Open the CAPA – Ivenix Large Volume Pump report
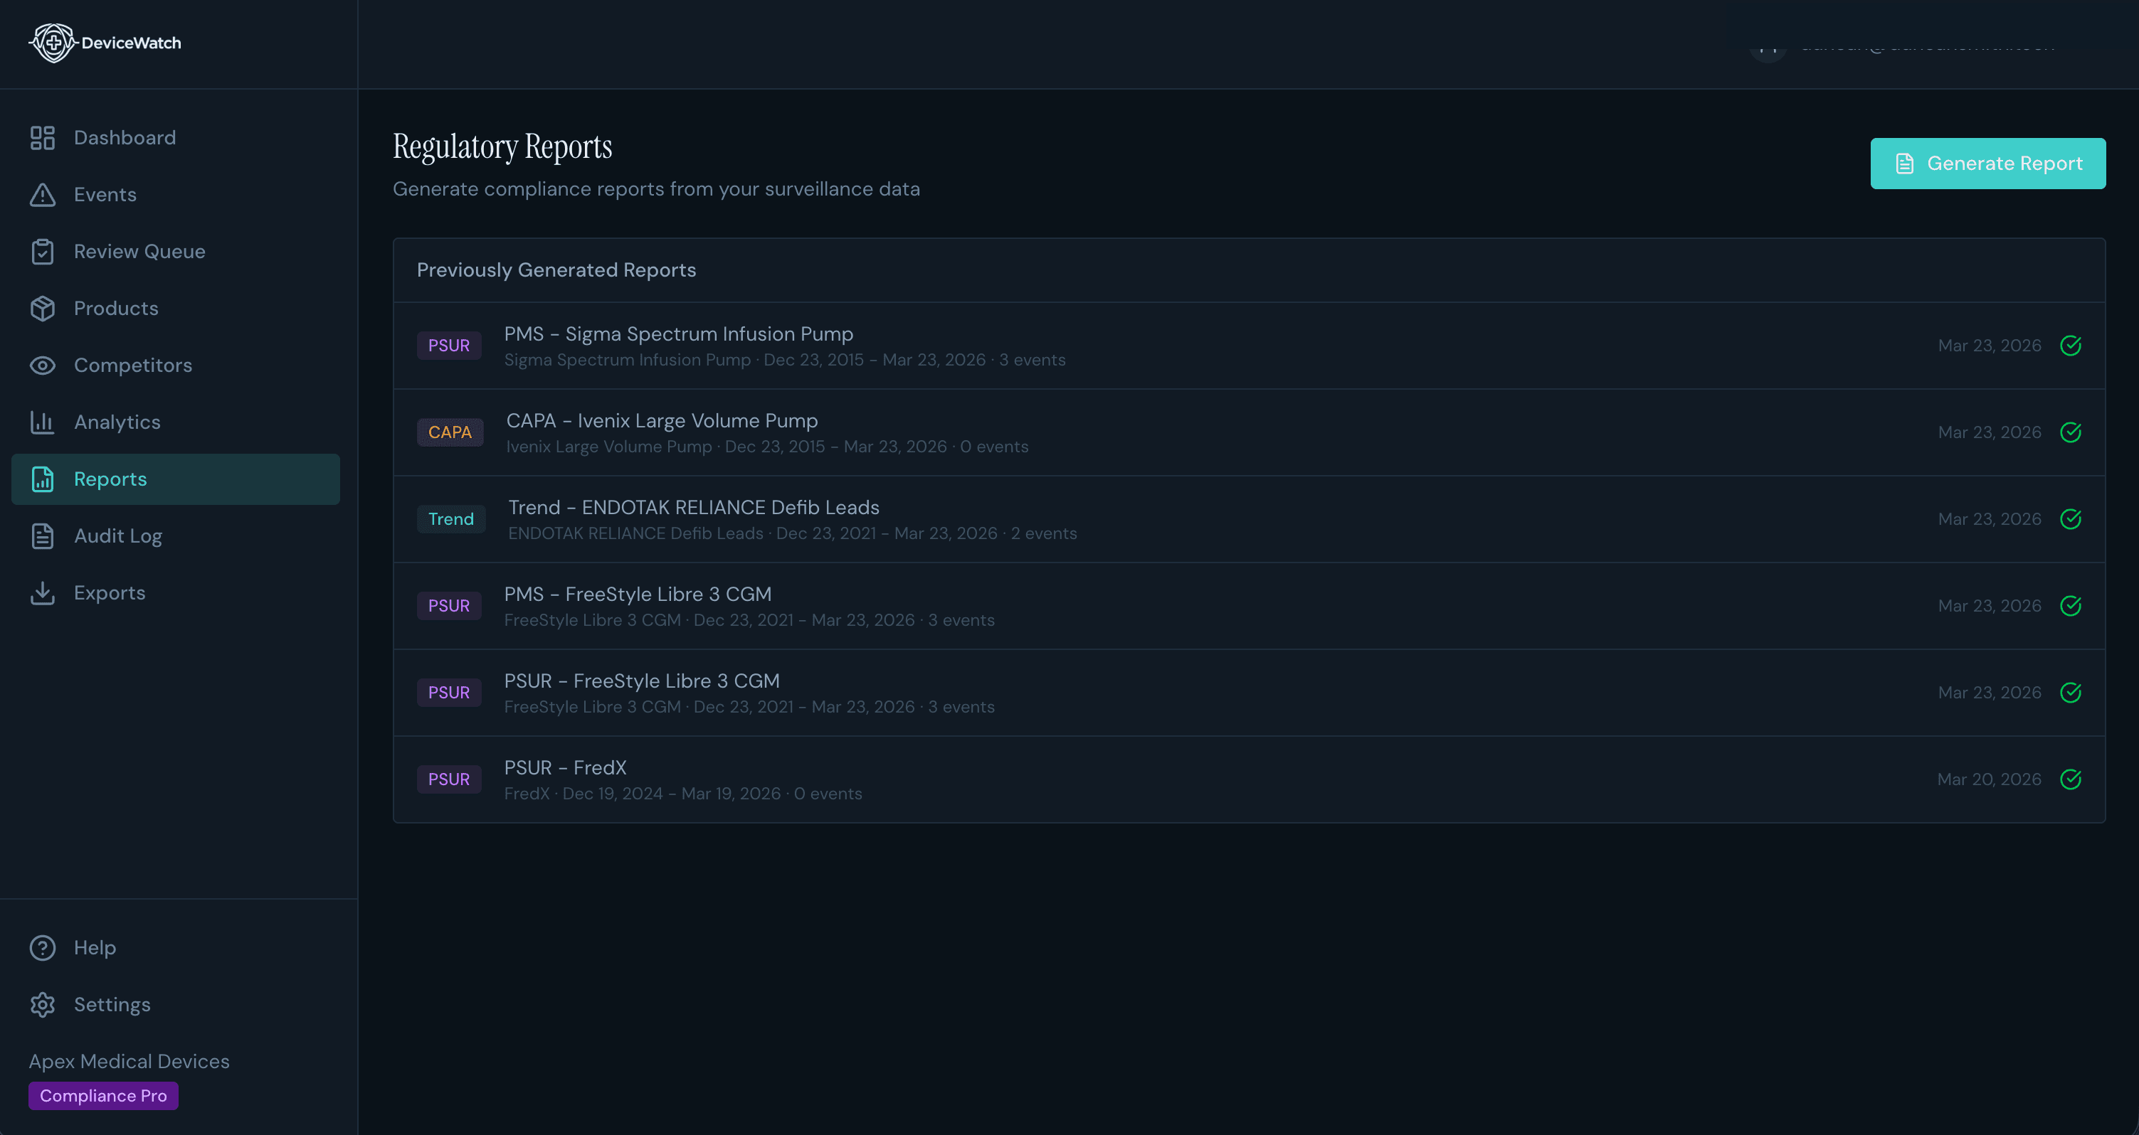The height and width of the screenshot is (1135, 2139). click(x=661, y=421)
